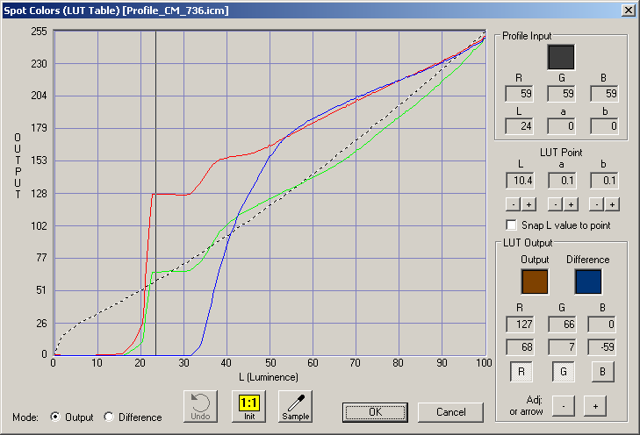Increase Adj value with plus button
The image size is (640, 435).
point(595,406)
